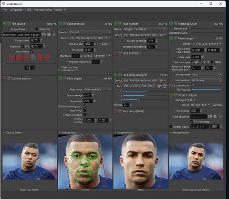Open the Align mode From points dropdown
This screenshot has width=229, height=199.
[97, 90]
